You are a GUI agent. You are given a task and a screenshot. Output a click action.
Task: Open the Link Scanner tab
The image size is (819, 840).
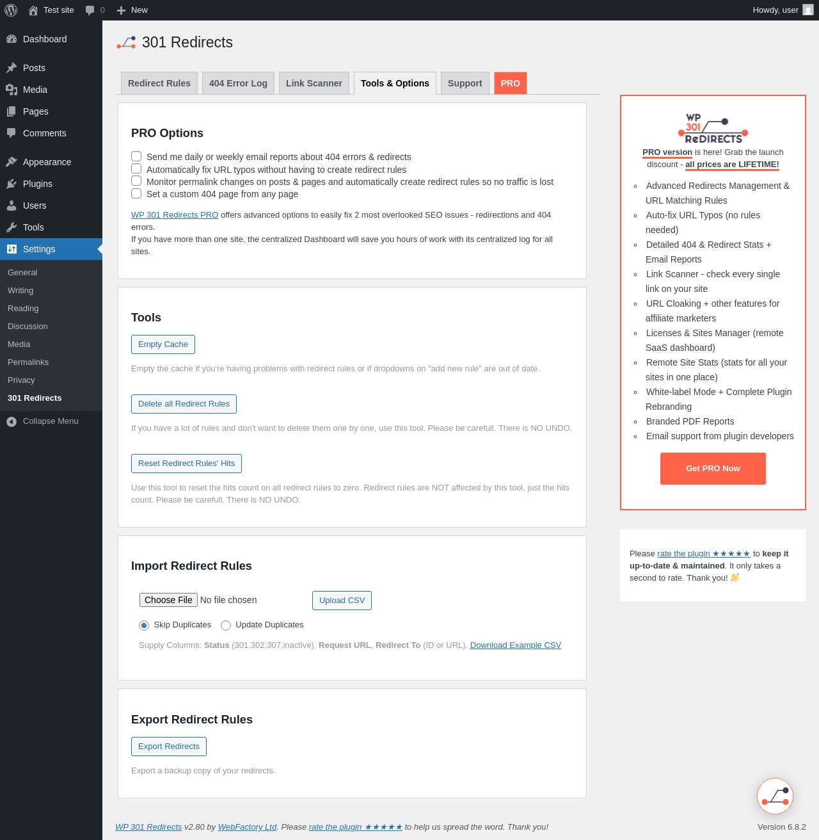pyautogui.click(x=314, y=83)
